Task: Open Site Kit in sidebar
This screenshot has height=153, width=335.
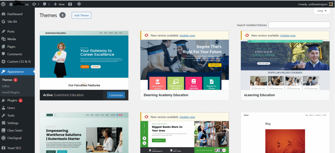Action: [x=12, y=22]
